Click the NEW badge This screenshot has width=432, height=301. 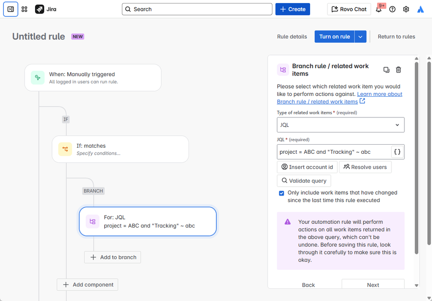[78, 37]
